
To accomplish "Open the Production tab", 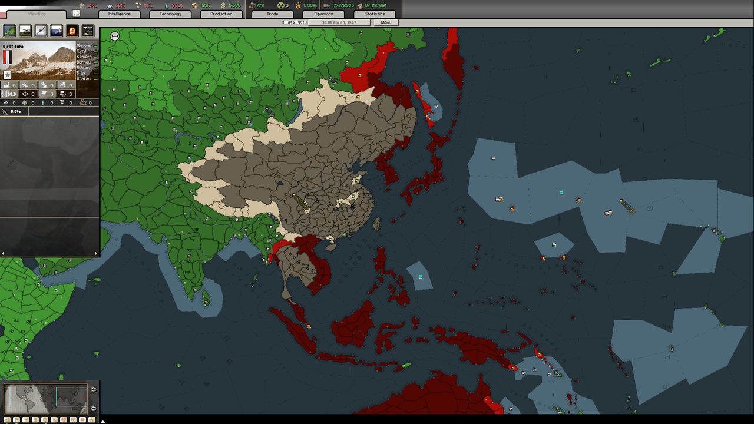I will pyautogui.click(x=221, y=14).
